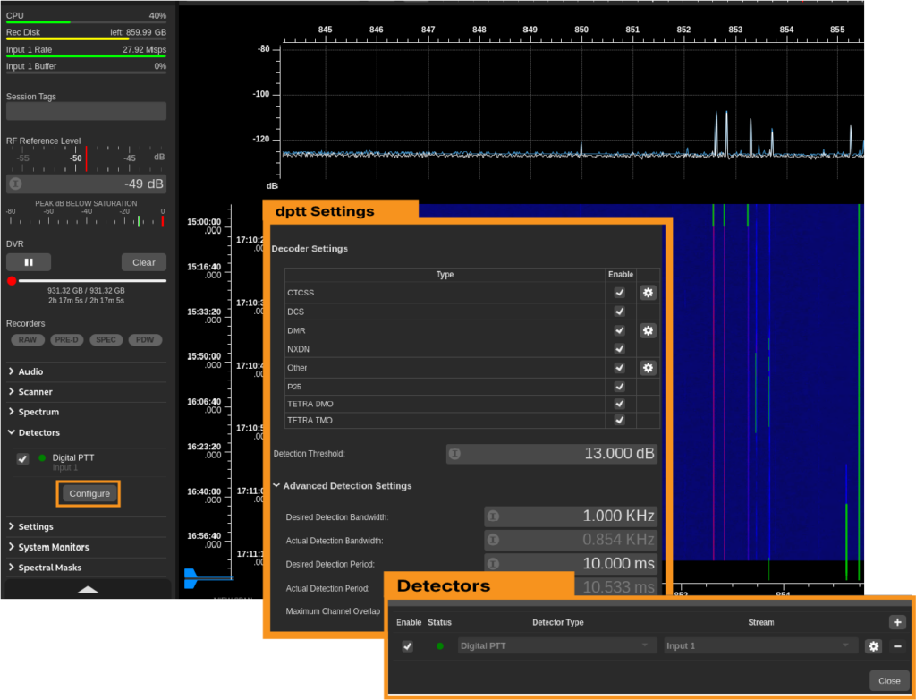Expand the Scanner section
This screenshot has width=916, height=700.
[36, 392]
